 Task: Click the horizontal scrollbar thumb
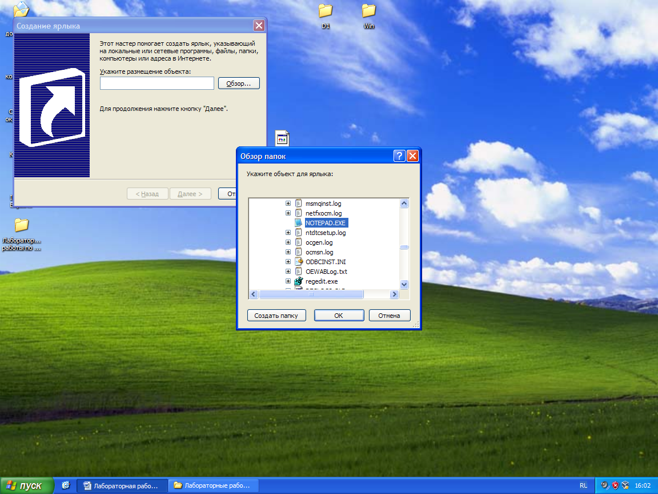pos(311,294)
